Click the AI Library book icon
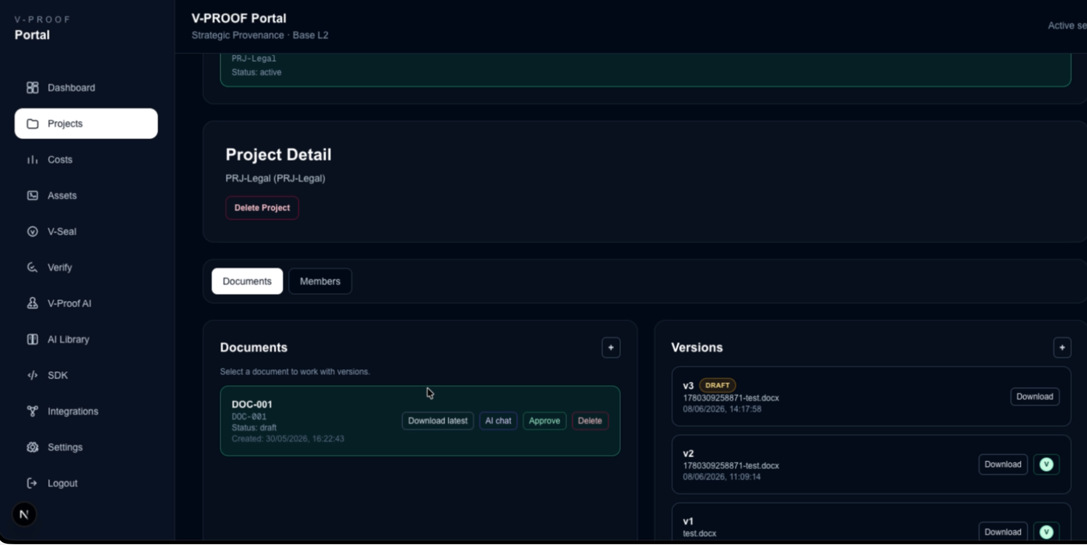The image size is (1087, 545). (x=33, y=339)
